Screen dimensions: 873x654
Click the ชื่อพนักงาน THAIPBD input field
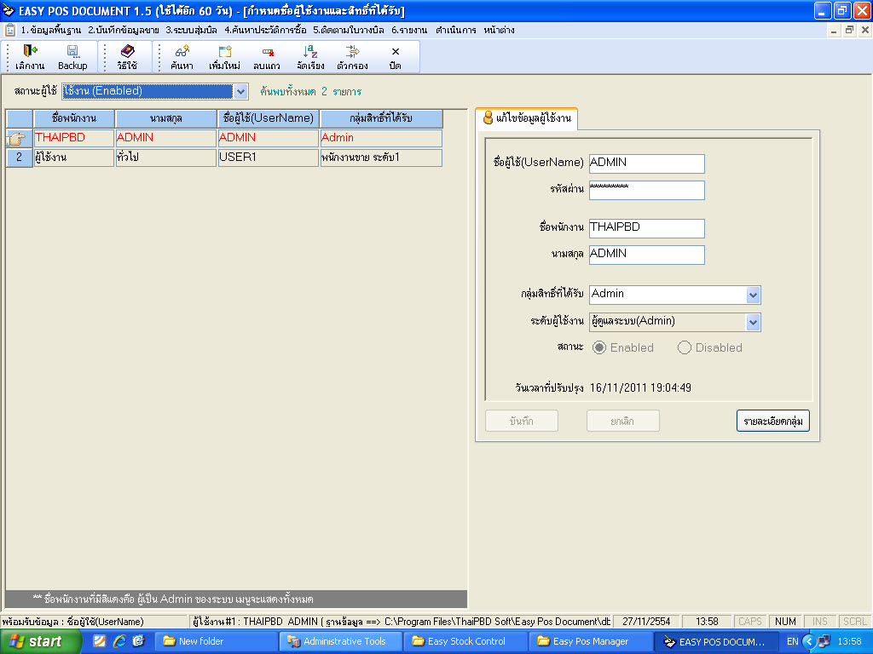point(647,228)
